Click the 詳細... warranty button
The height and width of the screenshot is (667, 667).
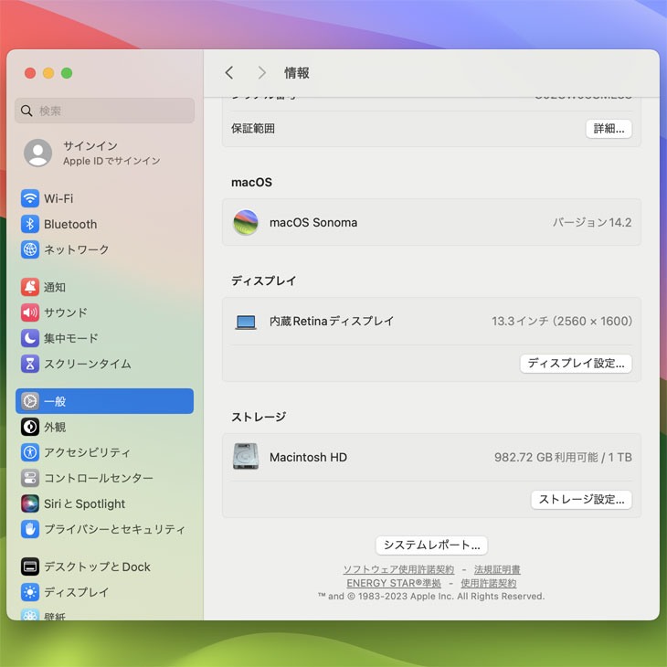click(x=609, y=129)
